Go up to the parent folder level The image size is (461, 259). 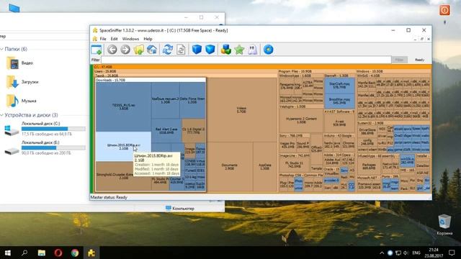coord(139,50)
